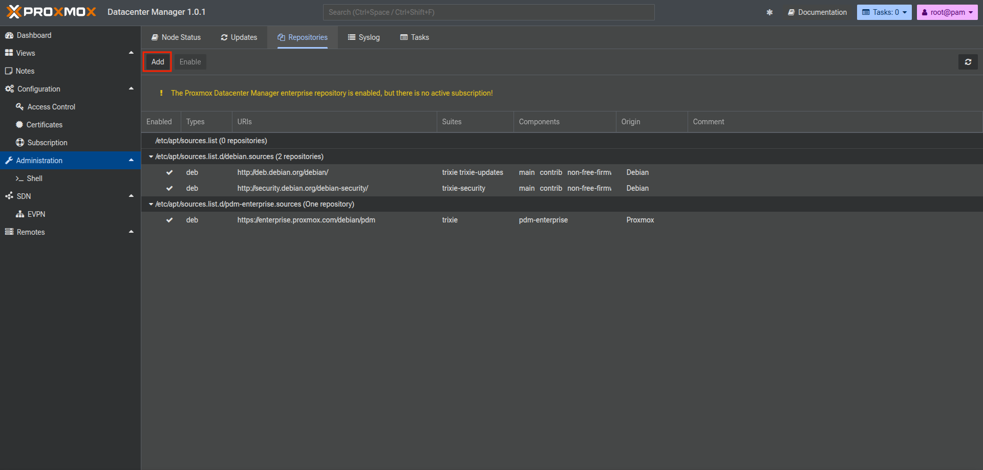Click the Shell terminal prompt icon
The width and height of the screenshot is (983, 470).
(x=19, y=178)
